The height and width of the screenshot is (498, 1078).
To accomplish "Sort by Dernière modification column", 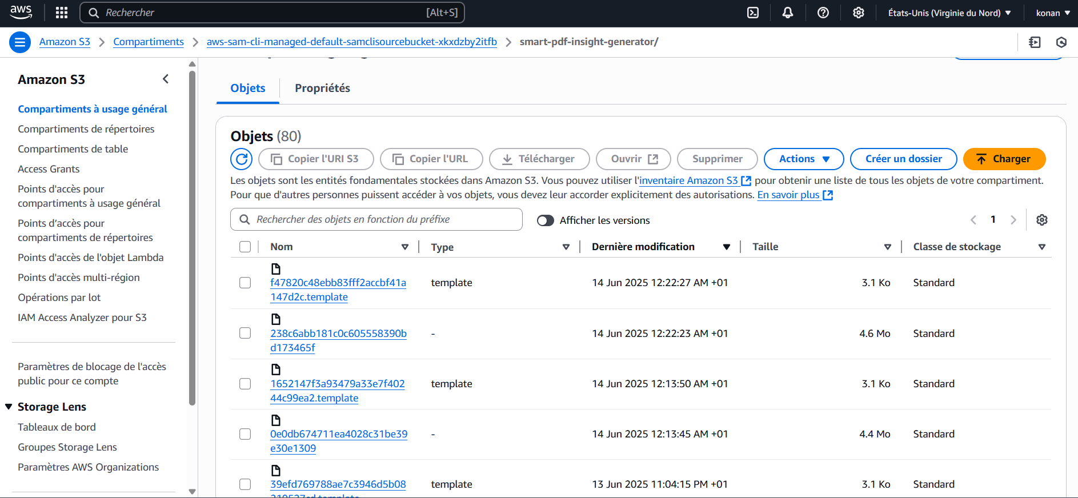I will (x=727, y=247).
